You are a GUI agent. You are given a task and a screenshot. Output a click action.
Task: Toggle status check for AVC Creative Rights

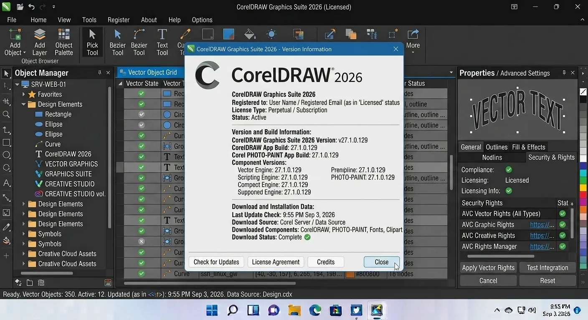pos(563,235)
